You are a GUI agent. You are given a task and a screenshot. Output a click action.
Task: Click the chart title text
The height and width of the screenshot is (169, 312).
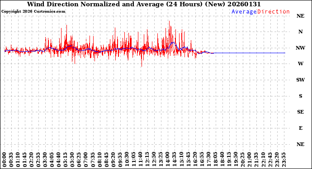point(144,4)
